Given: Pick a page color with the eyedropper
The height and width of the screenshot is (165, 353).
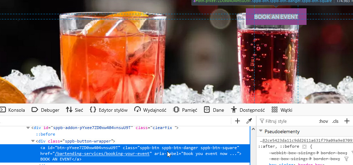Looking at the screenshot, I should (x=249, y=121).
